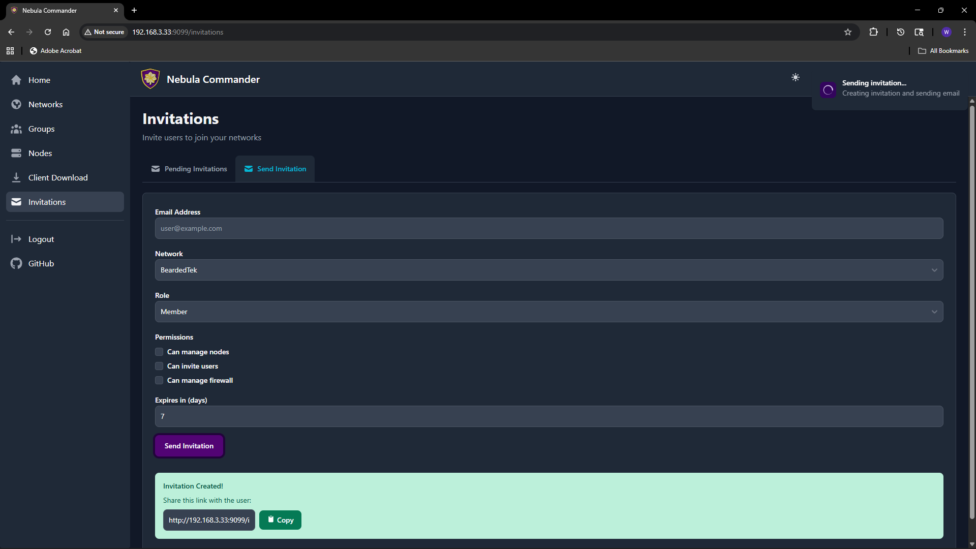Switch to the Pending Invitations tab
Viewport: 976px width, 549px height.
(x=189, y=169)
